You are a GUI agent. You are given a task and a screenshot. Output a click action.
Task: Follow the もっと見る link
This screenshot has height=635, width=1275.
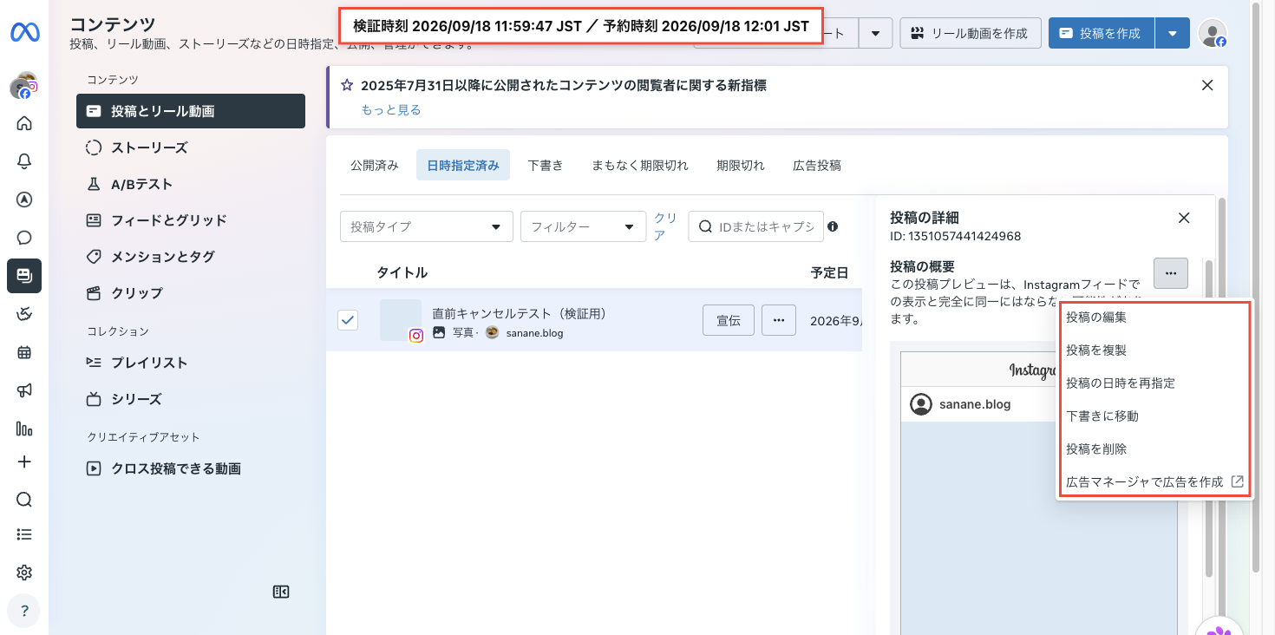[391, 109]
